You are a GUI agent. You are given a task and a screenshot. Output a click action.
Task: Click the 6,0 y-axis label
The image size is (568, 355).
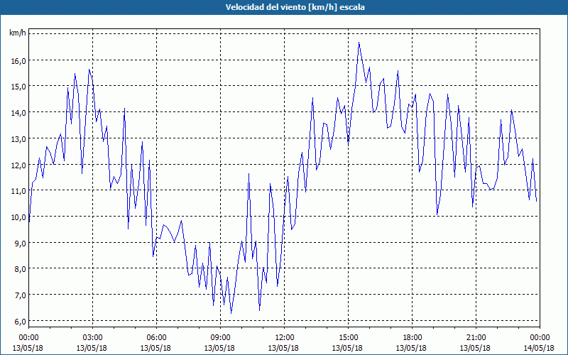pos(21,322)
